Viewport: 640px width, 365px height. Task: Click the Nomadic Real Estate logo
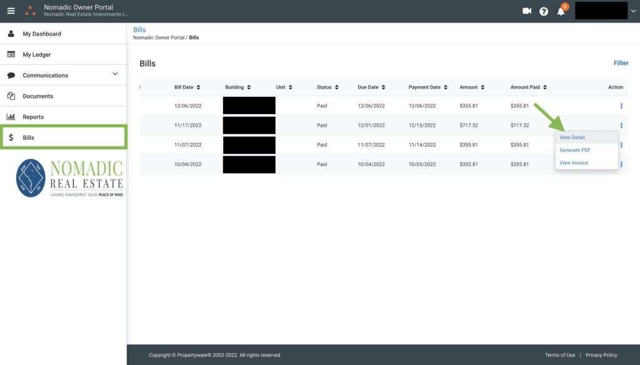click(x=69, y=178)
